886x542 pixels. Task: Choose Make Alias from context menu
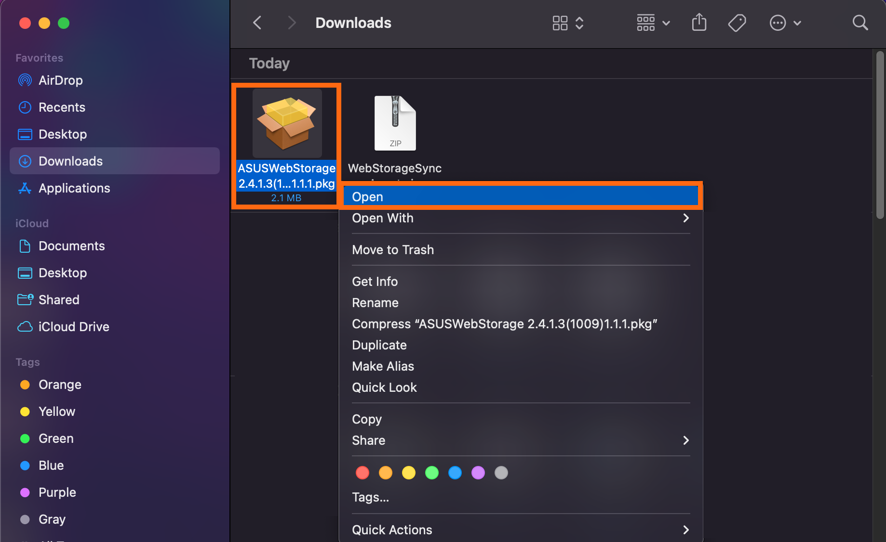[x=521, y=366]
